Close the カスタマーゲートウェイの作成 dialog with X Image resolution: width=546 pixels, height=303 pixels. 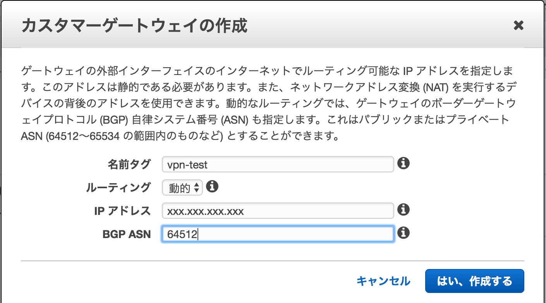pos(519,26)
